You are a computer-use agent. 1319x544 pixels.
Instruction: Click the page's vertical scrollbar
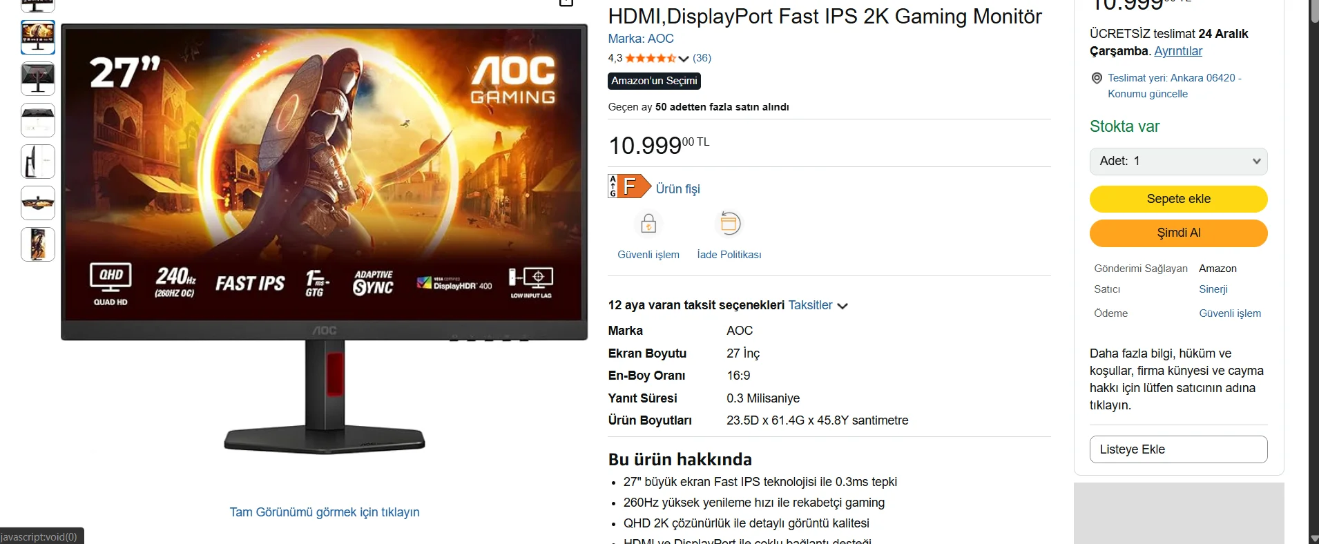(1313, 276)
